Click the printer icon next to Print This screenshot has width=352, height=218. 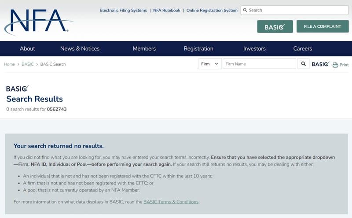pyautogui.click(x=335, y=65)
